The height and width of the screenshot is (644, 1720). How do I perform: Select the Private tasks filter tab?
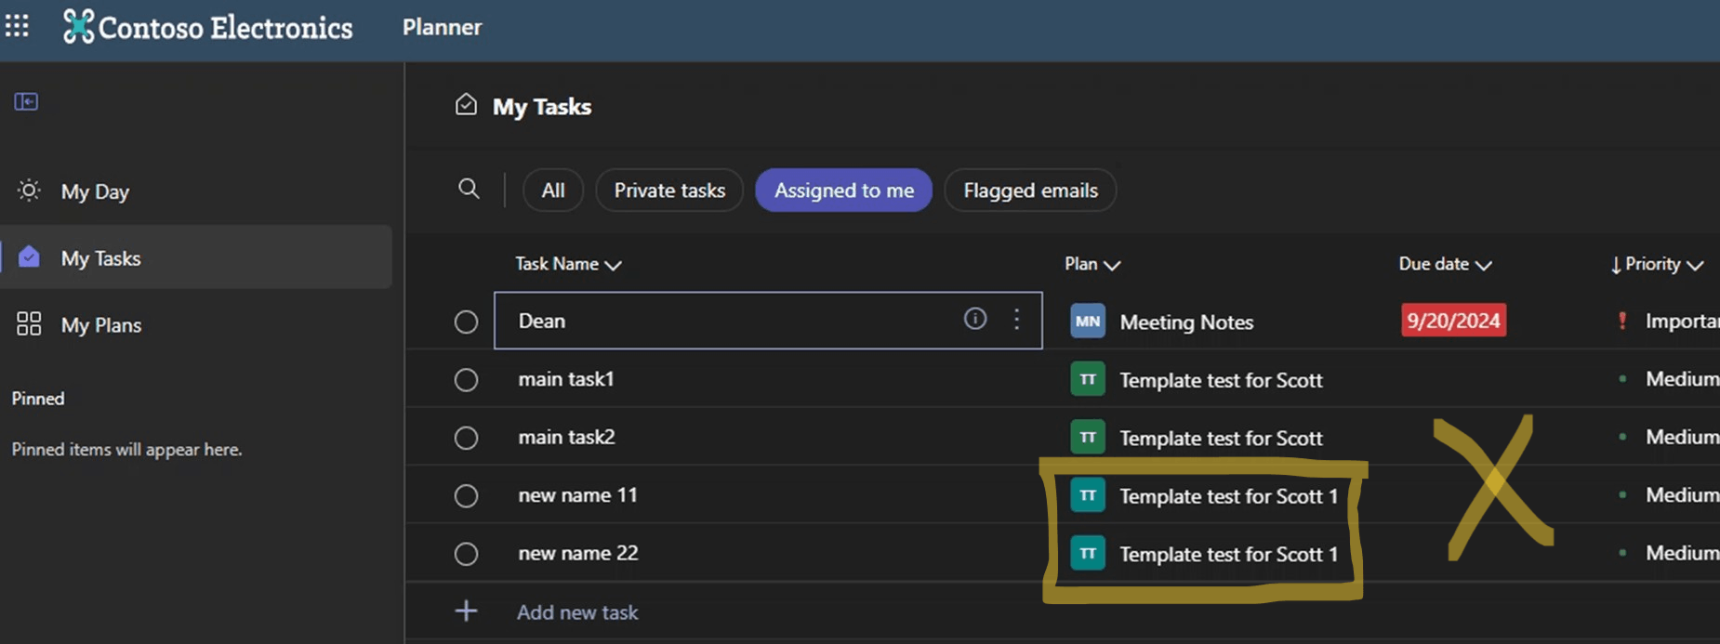click(669, 190)
